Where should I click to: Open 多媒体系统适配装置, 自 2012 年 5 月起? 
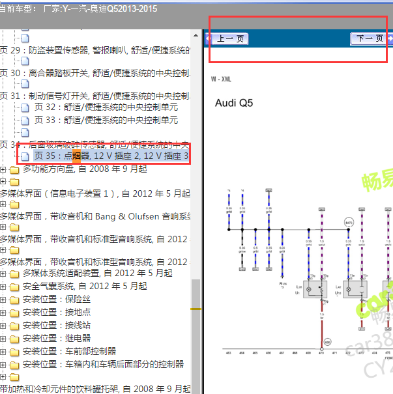[x=98, y=273]
